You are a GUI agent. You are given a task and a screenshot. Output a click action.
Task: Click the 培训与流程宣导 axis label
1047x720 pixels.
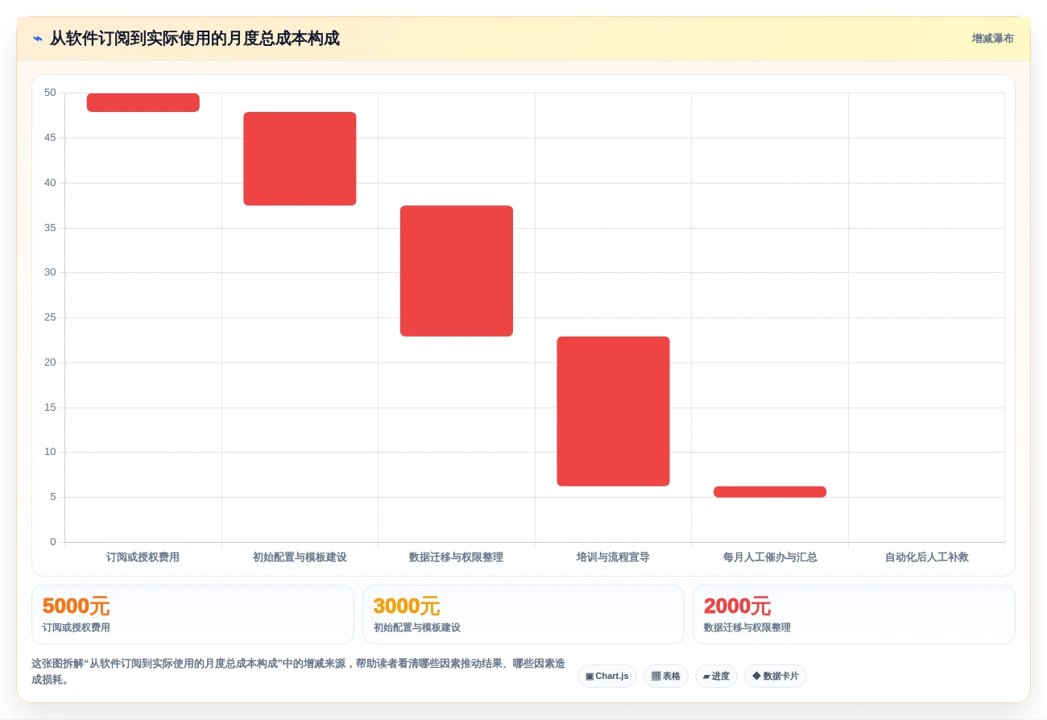(x=613, y=557)
